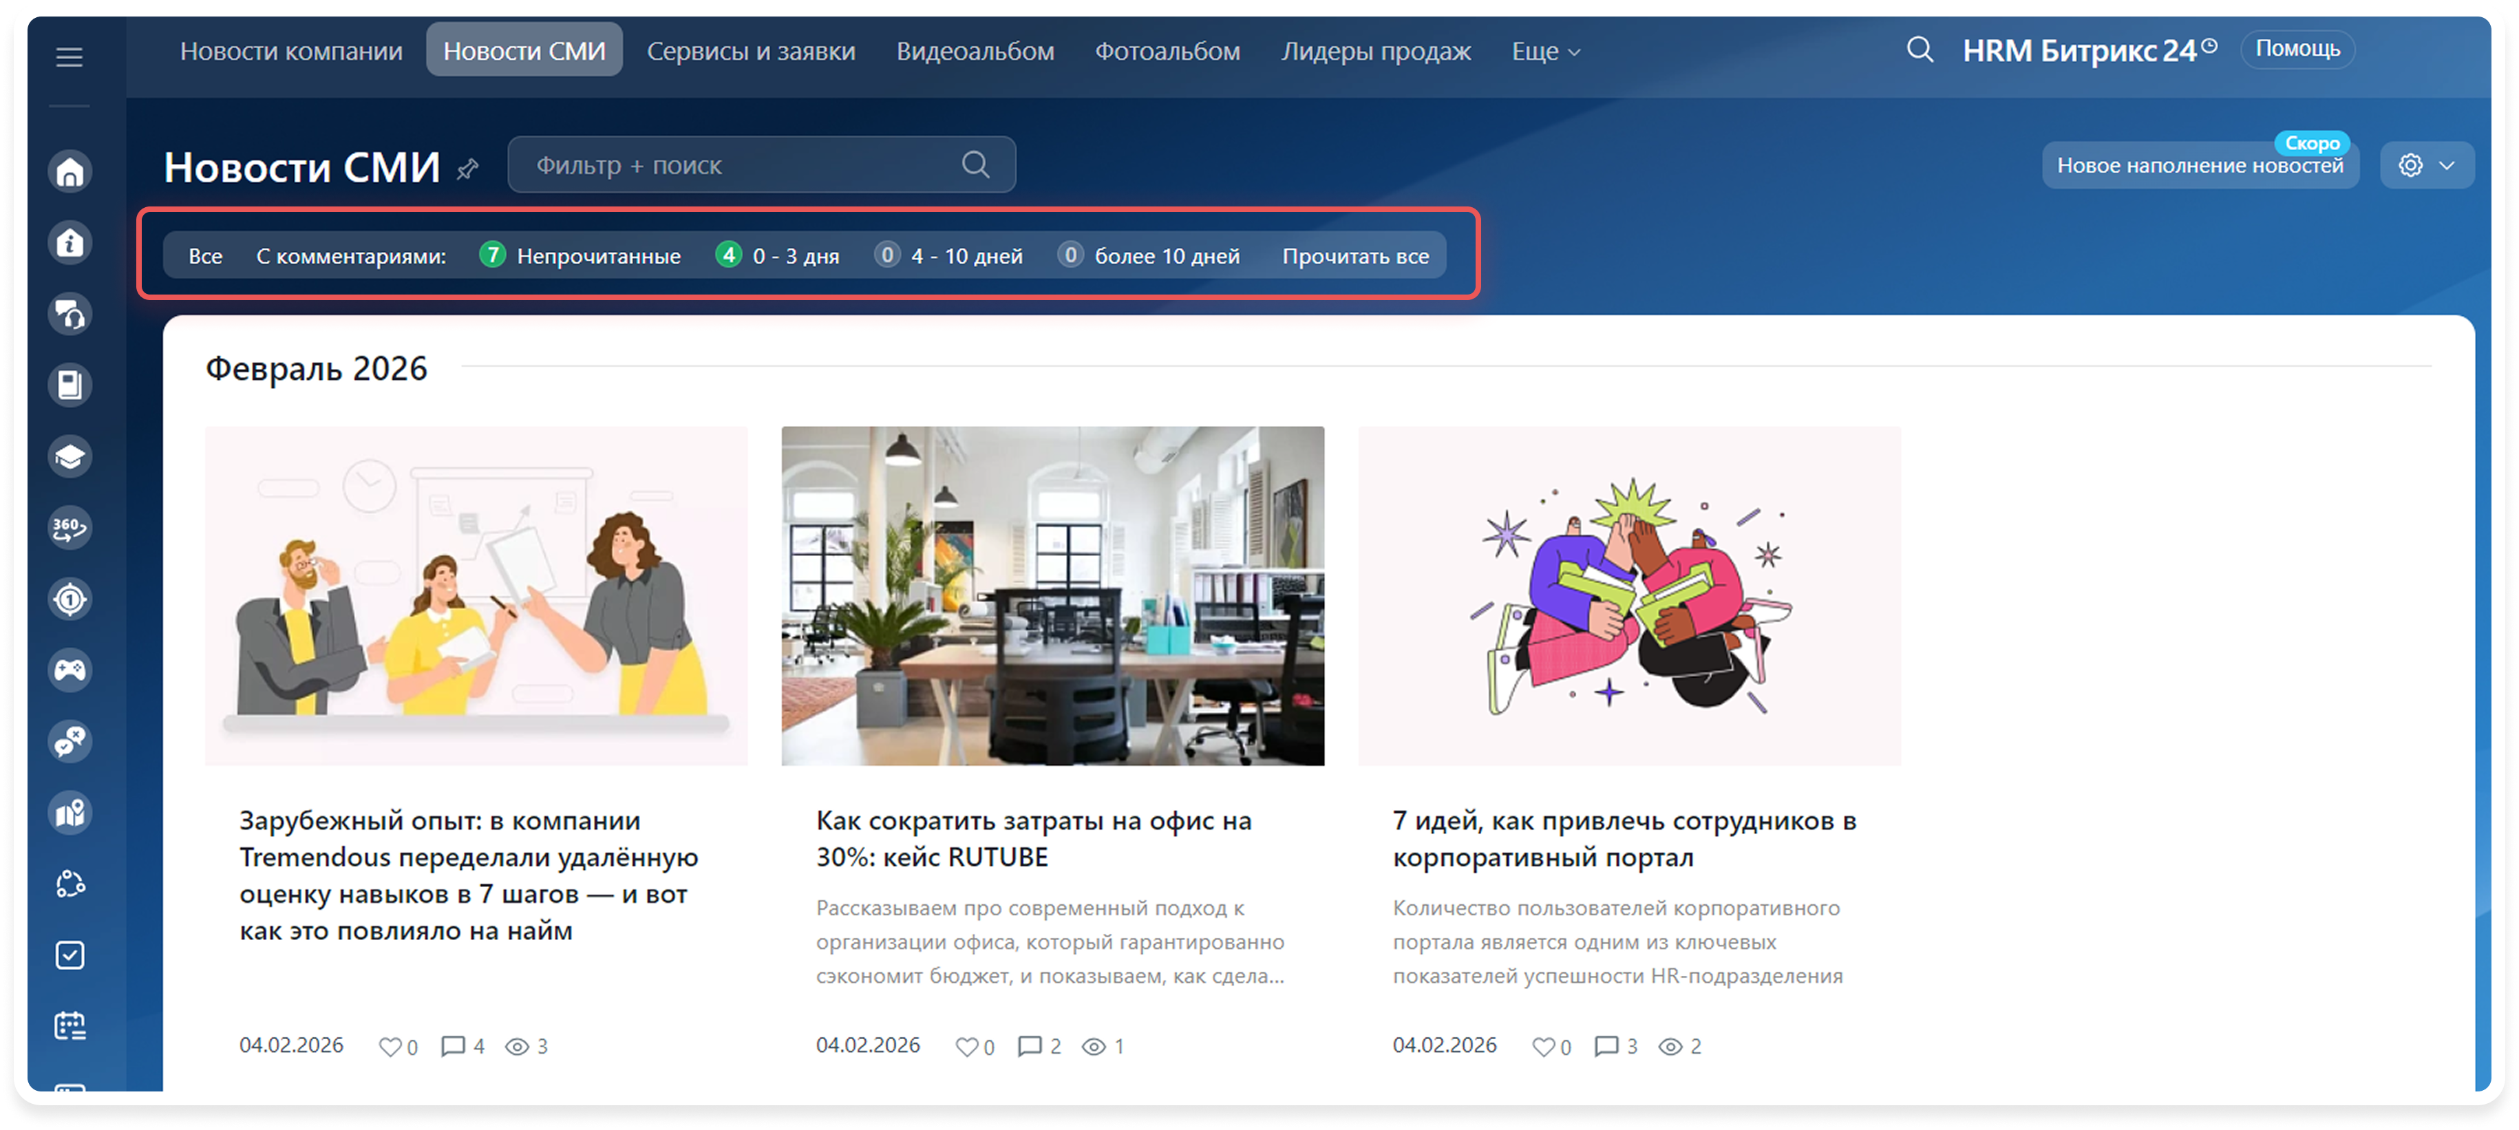Pin the Новости СМИ page
The height and width of the screenshot is (1130, 2519).
pos(467,169)
